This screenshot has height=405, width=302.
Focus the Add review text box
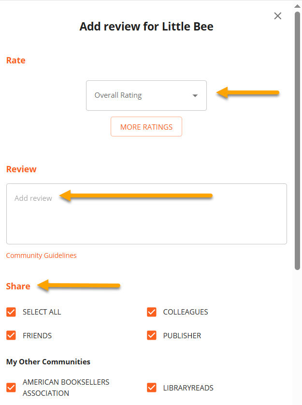pyautogui.click(x=146, y=213)
